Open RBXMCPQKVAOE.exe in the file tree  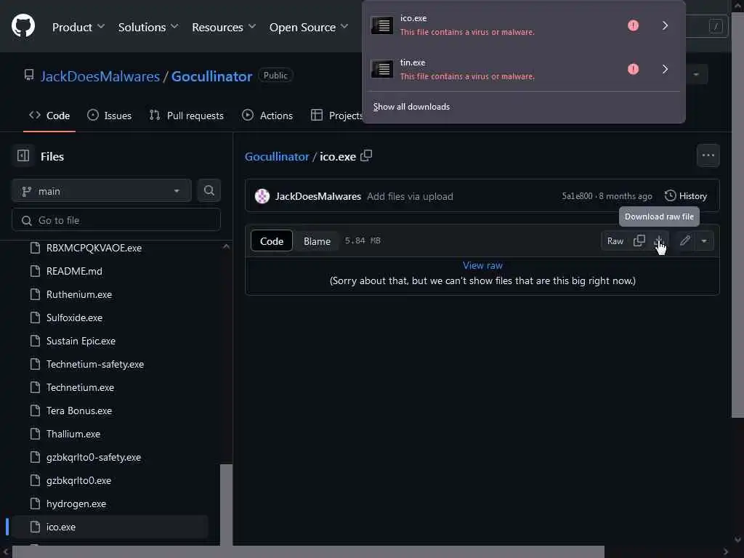94,248
